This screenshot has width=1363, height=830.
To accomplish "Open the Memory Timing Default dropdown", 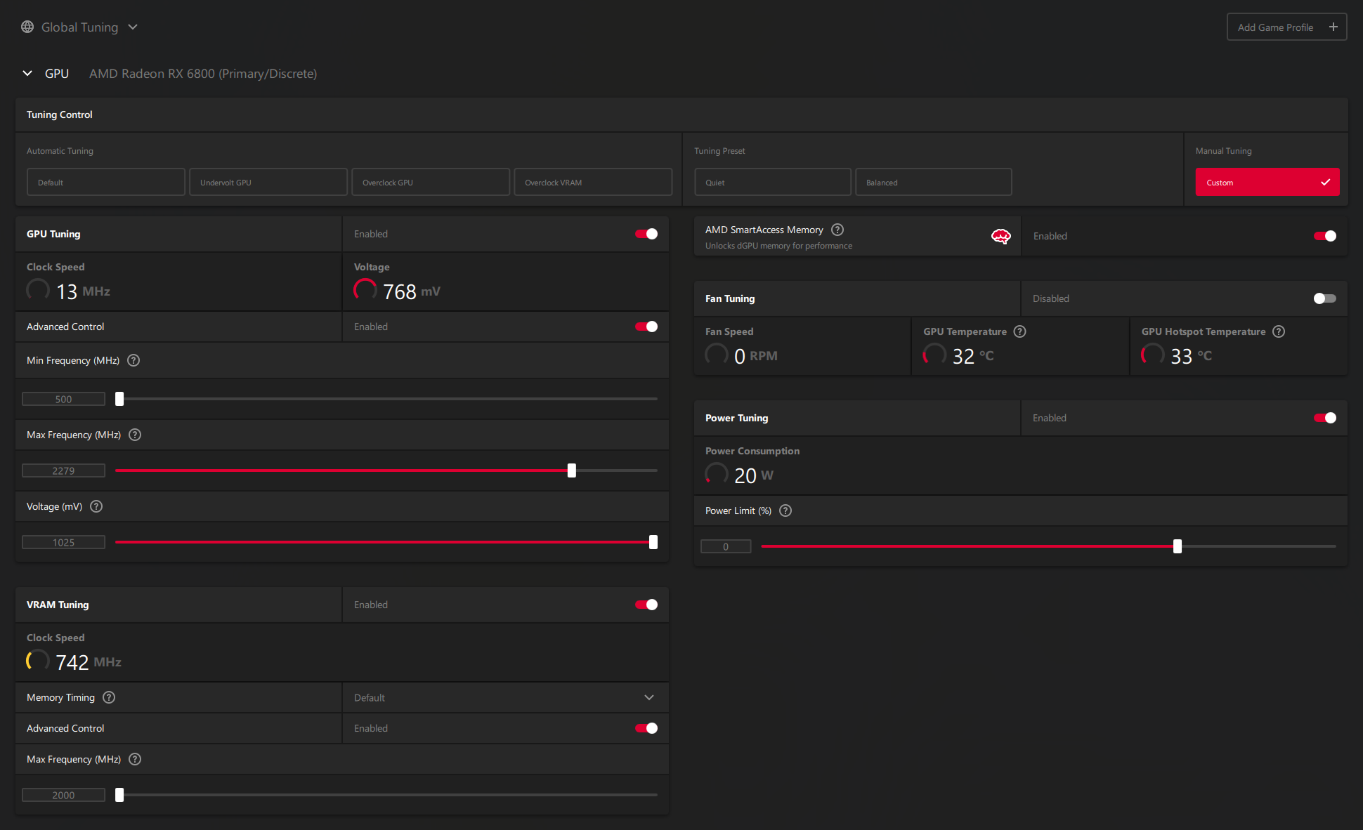I will [x=505, y=697].
